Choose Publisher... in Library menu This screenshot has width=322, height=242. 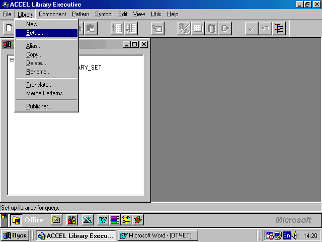coord(47,106)
